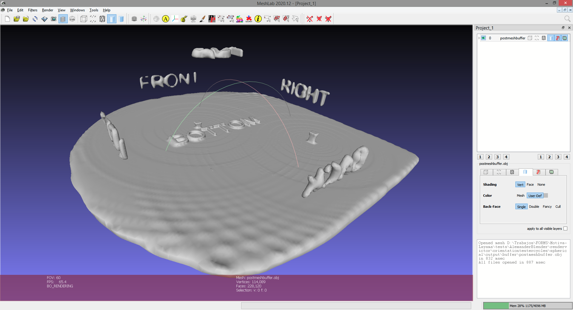Enable points render mode in the toolbar
This screenshot has width=573, height=310.
93,19
